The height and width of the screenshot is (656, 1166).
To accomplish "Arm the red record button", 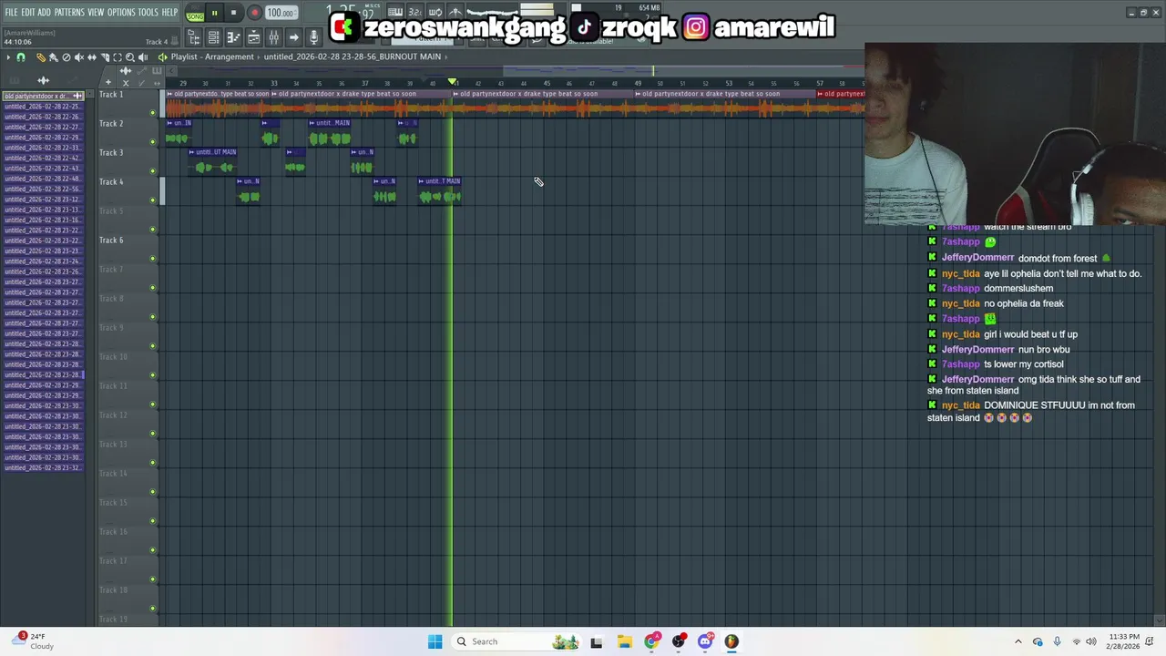I will pos(254,14).
